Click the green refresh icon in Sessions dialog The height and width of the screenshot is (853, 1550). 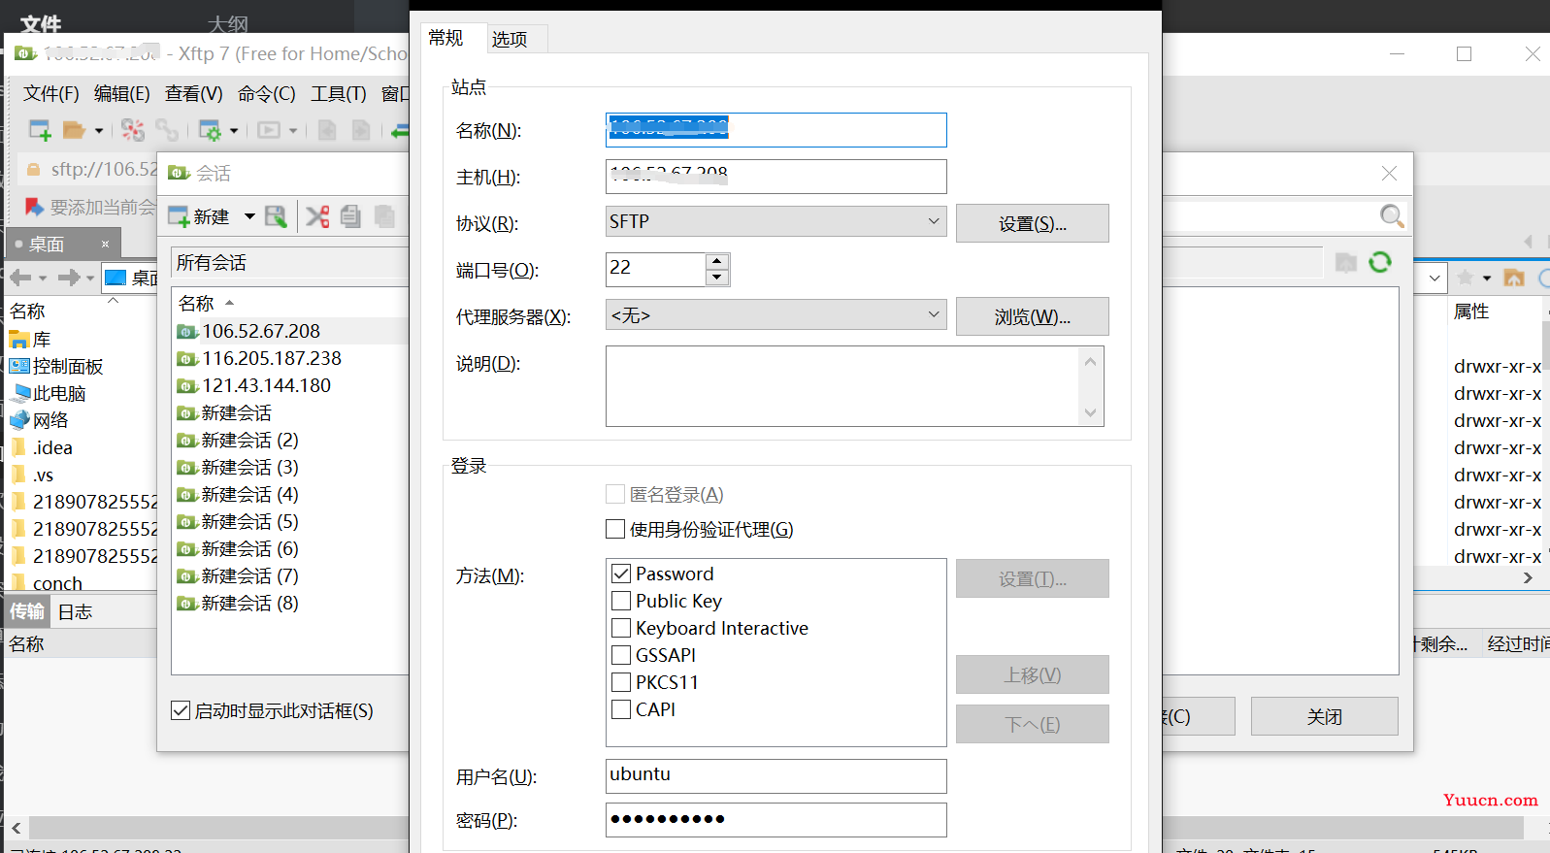pyautogui.click(x=1380, y=262)
